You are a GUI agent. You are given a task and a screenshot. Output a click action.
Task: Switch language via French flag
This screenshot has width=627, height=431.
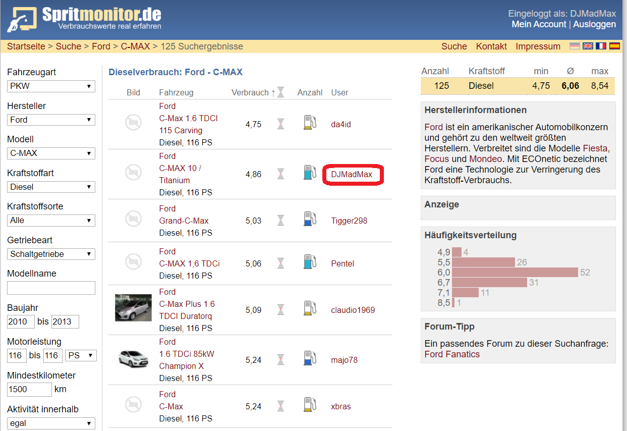pos(601,46)
